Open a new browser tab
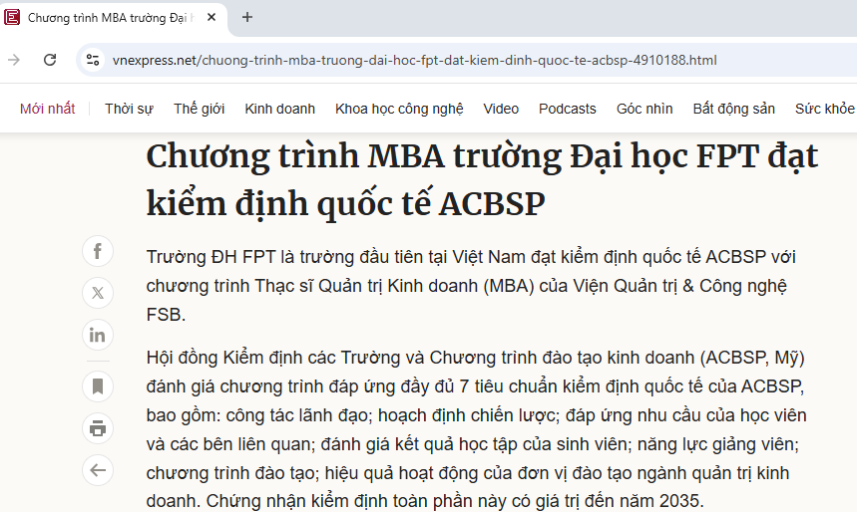 point(247,18)
